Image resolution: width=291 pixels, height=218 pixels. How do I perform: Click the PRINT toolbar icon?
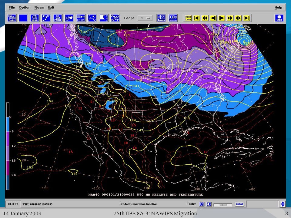[x=58, y=18]
